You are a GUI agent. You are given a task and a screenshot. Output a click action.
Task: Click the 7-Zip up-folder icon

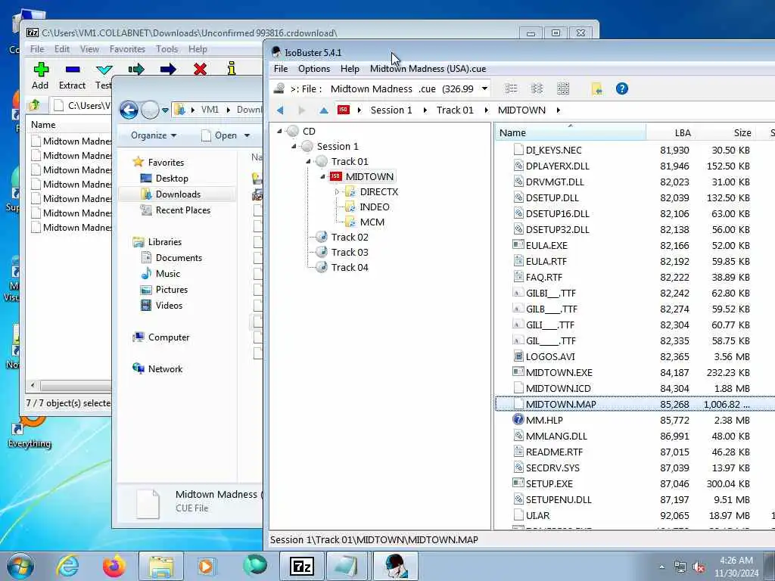35,104
